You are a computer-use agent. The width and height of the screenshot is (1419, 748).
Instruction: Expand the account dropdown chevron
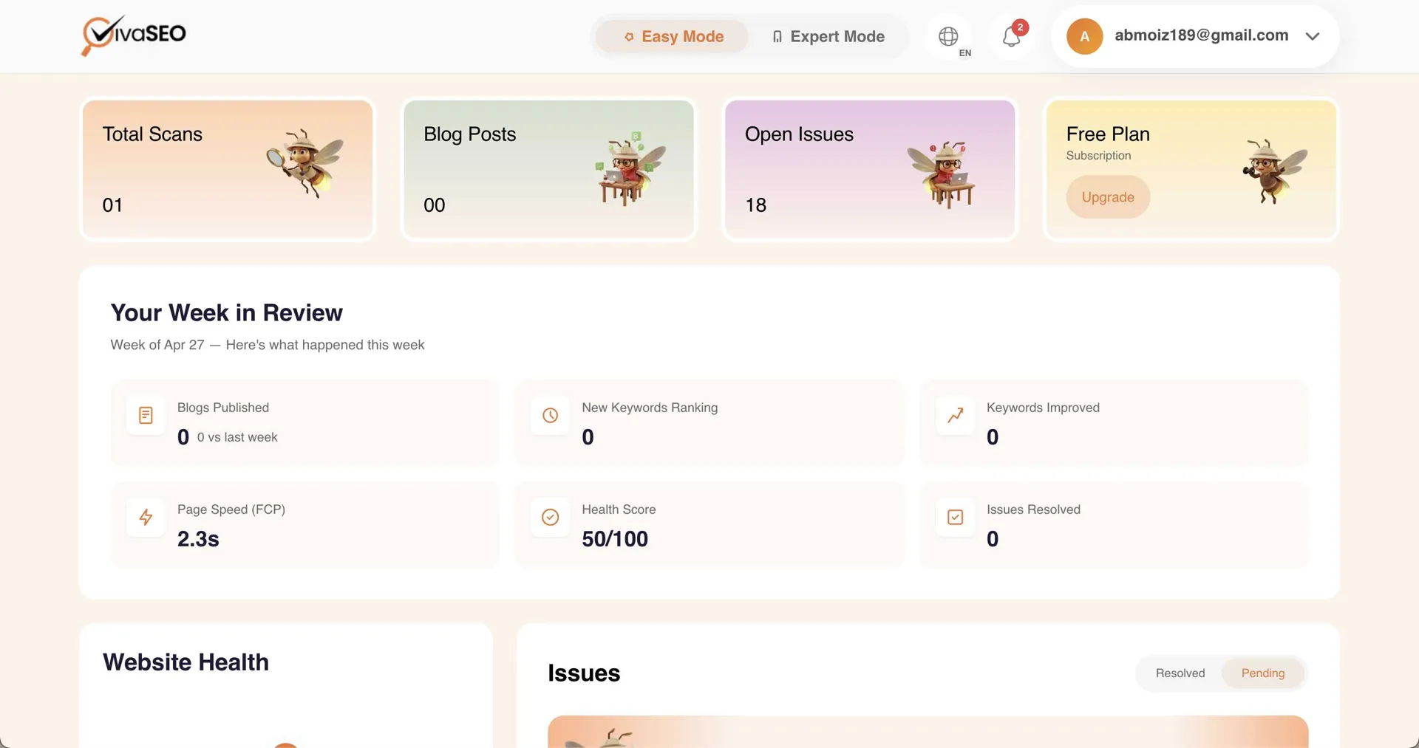click(x=1313, y=36)
